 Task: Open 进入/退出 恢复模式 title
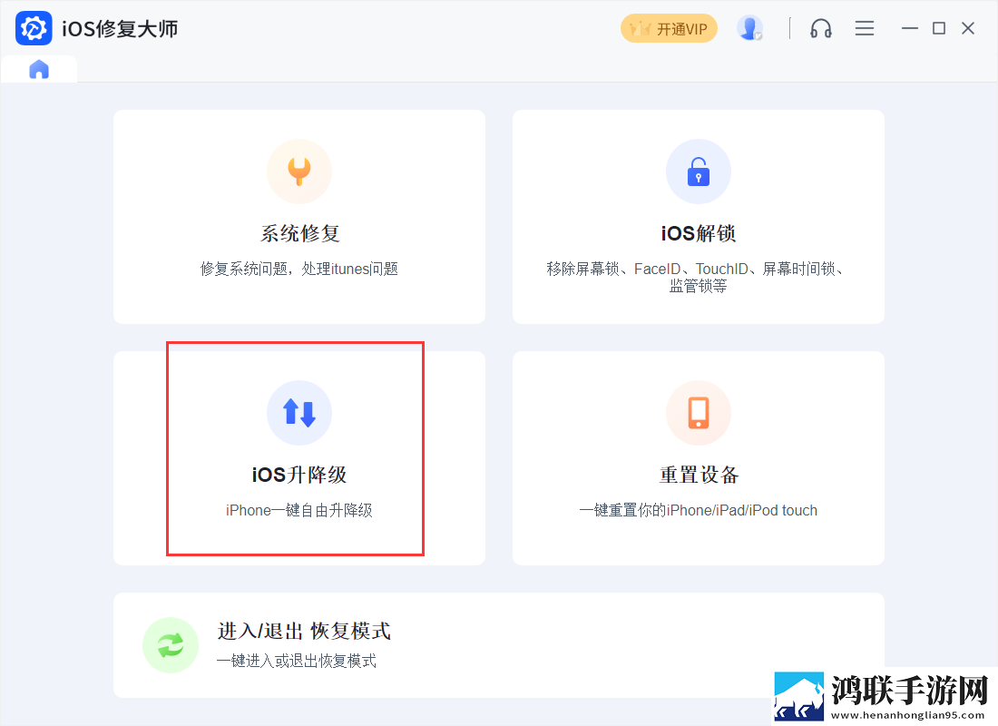click(304, 631)
